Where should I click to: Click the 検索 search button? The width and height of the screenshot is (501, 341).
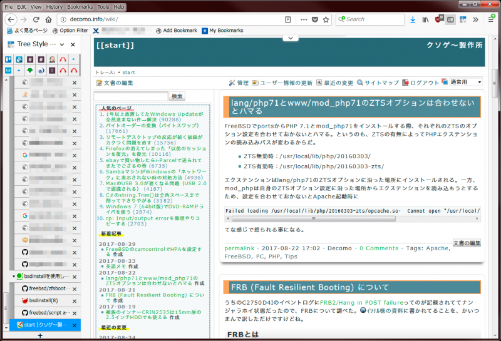pyautogui.click(x=177, y=96)
